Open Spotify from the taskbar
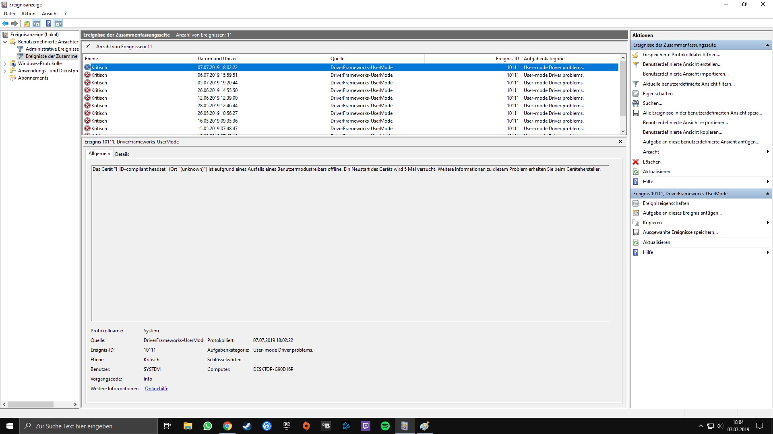 (385, 426)
